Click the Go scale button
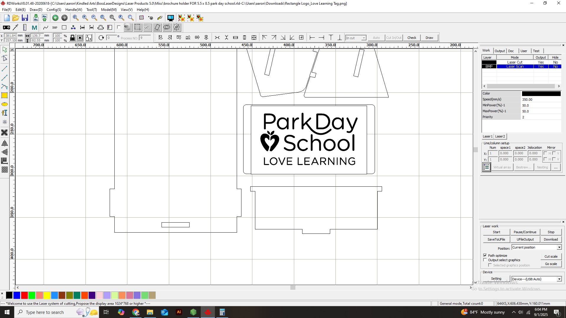 pyautogui.click(x=551, y=264)
